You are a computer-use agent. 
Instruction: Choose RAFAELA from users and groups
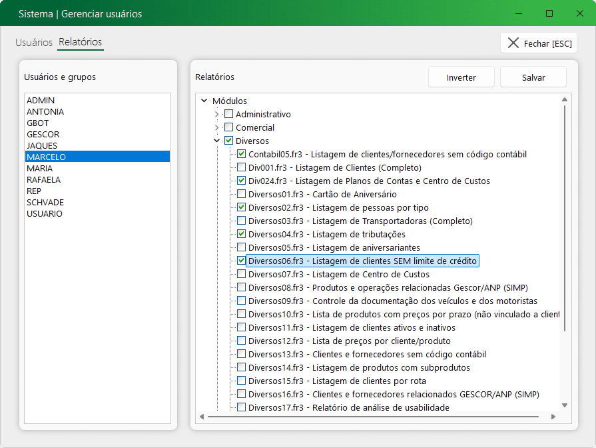coord(43,179)
